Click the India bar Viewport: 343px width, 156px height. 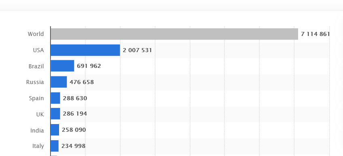pyautogui.click(x=55, y=130)
